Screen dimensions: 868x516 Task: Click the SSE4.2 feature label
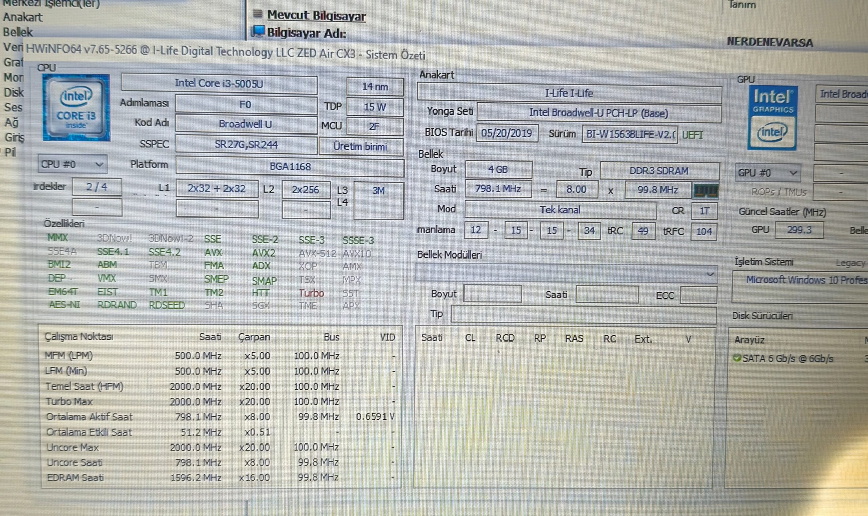coord(164,252)
